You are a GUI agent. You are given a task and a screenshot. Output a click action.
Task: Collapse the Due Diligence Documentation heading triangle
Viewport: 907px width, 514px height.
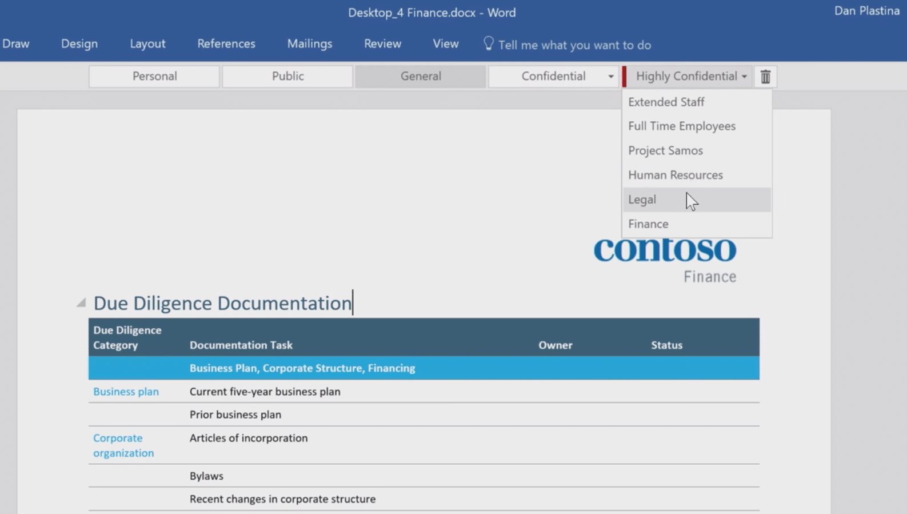[x=81, y=303]
